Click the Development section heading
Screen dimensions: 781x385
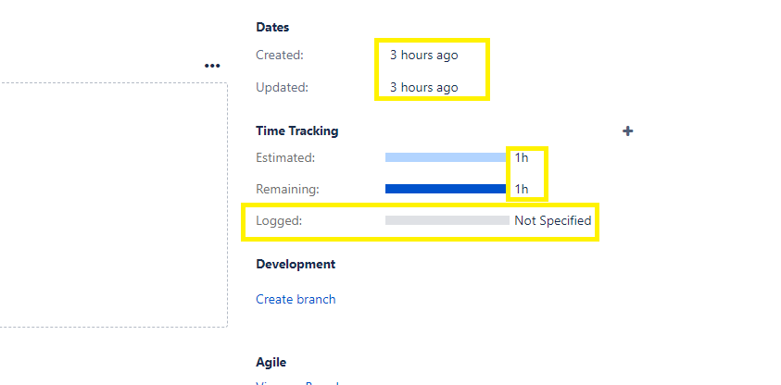296,264
